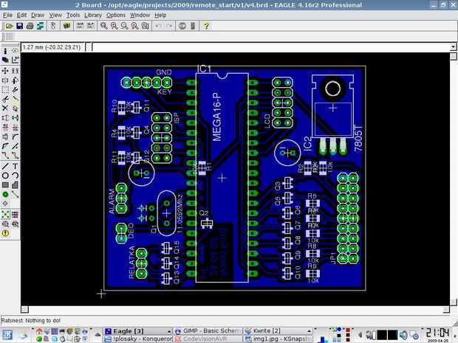
Task: Select the Rectangle tool
Action: [5, 185]
